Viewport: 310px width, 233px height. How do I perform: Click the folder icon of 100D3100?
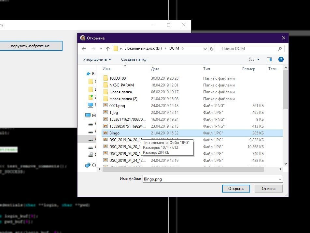106,78
